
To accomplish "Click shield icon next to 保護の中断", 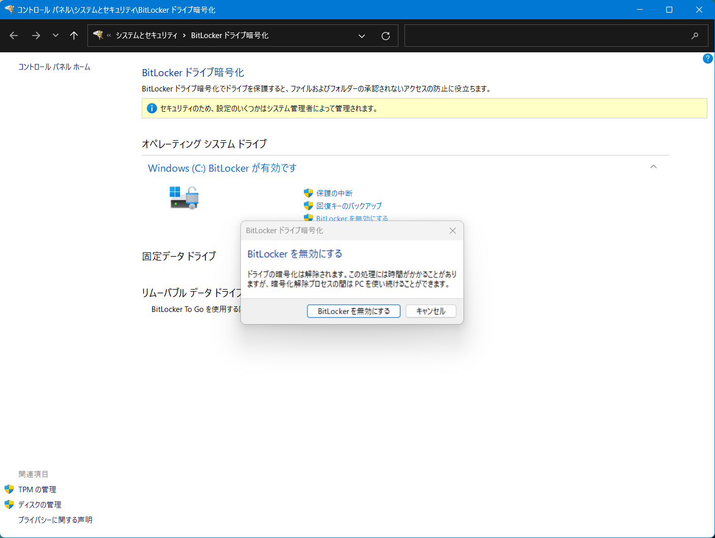I will click(x=308, y=193).
